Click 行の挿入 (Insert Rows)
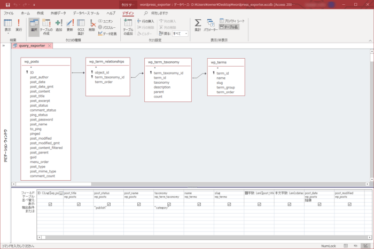The height and width of the screenshot is (249, 374). coord(146,21)
